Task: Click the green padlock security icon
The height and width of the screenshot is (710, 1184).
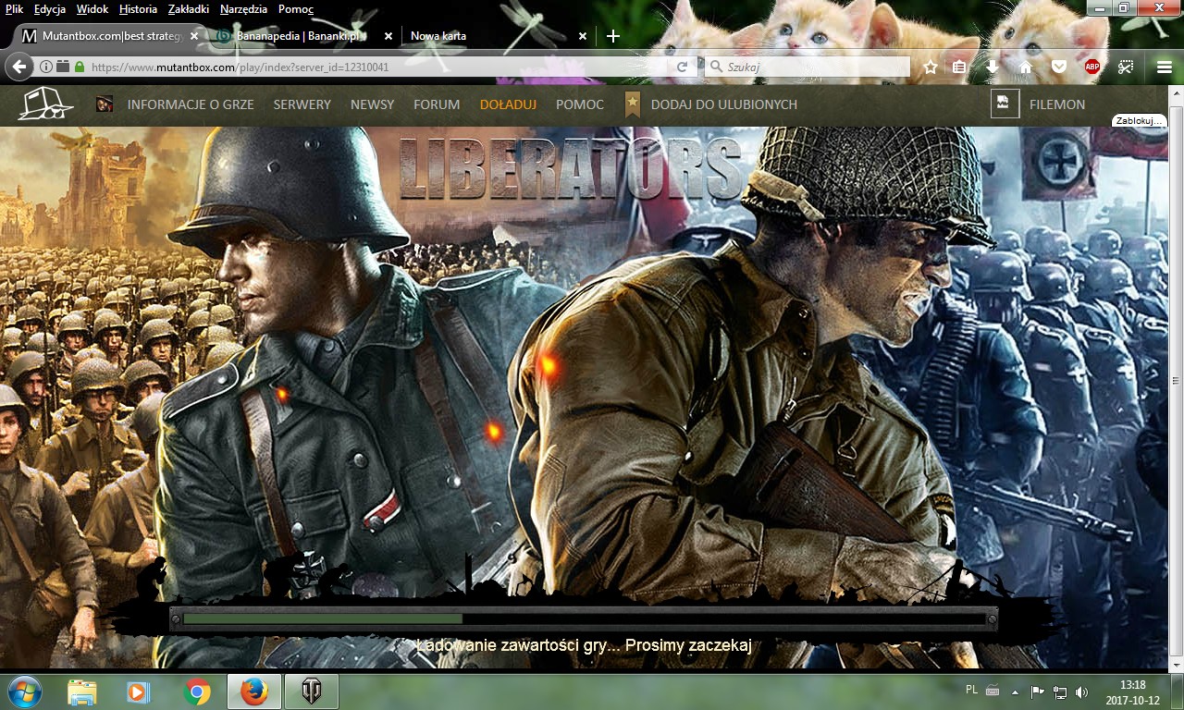Action: [x=80, y=67]
